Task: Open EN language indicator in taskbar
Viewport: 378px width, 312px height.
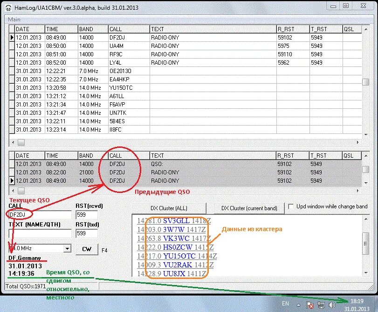Action: click(x=285, y=304)
